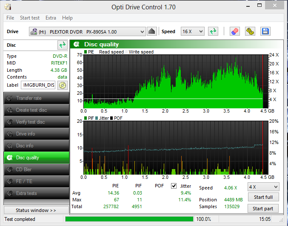Select Create test disc
The width and height of the screenshot is (288, 226).
coord(36,110)
